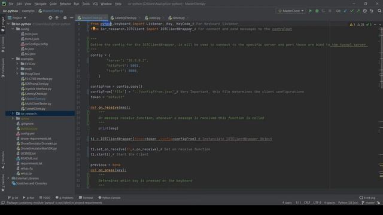The height and width of the screenshot is (215, 383).
Task: Open the Refactor menu
Action: coord(65,4)
